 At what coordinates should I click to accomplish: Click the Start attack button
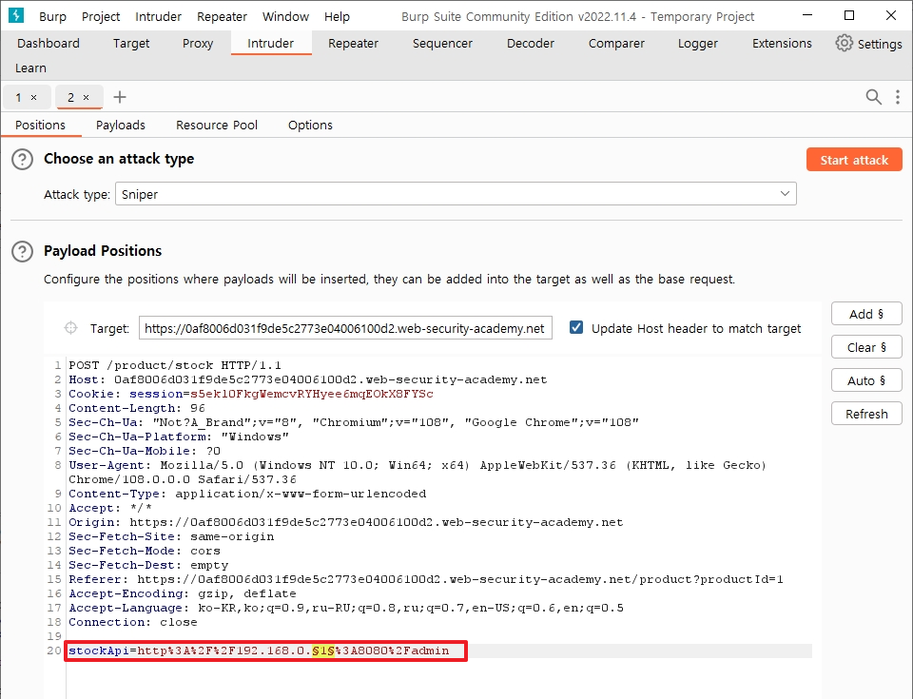[x=854, y=160]
